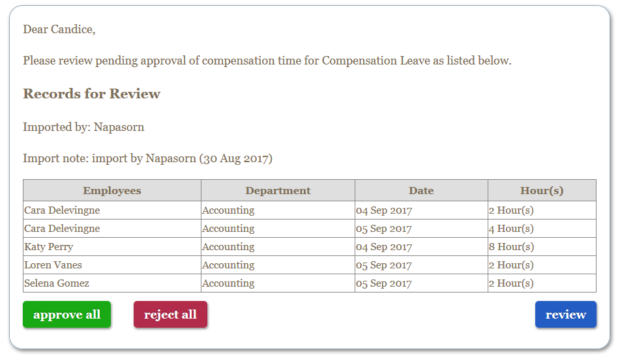Image resolution: width=620 pixels, height=357 pixels.
Task: Click the 4 Hour(s) cell
Action: [x=542, y=229]
